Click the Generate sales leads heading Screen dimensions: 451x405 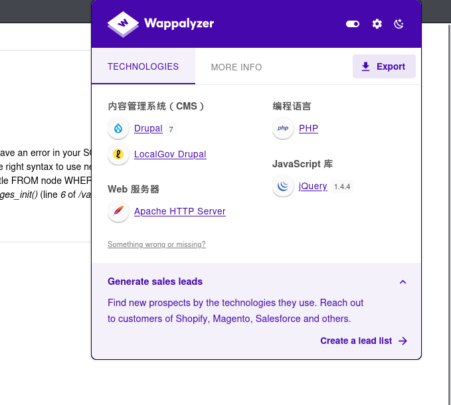(x=155, y=282)
